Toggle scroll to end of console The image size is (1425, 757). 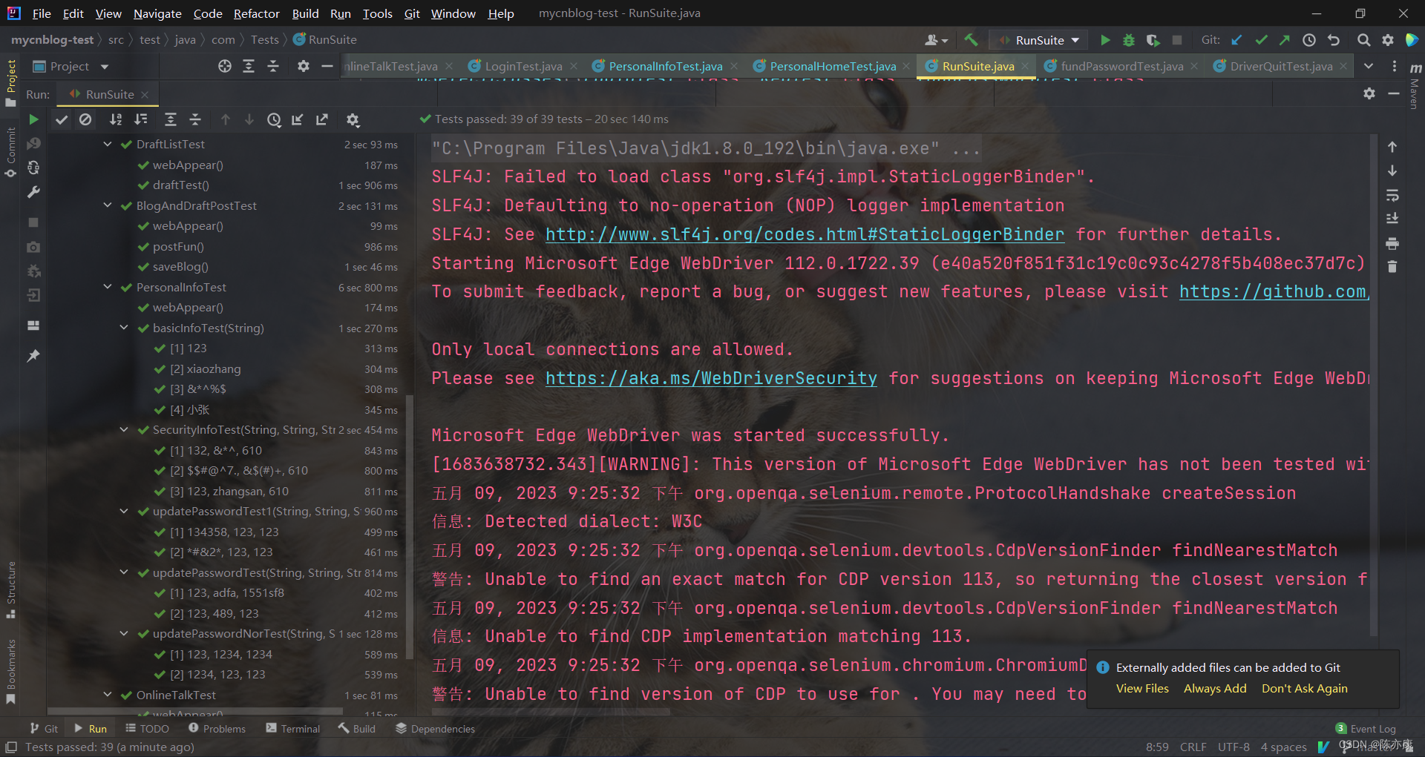click(x=1392, y=219)
